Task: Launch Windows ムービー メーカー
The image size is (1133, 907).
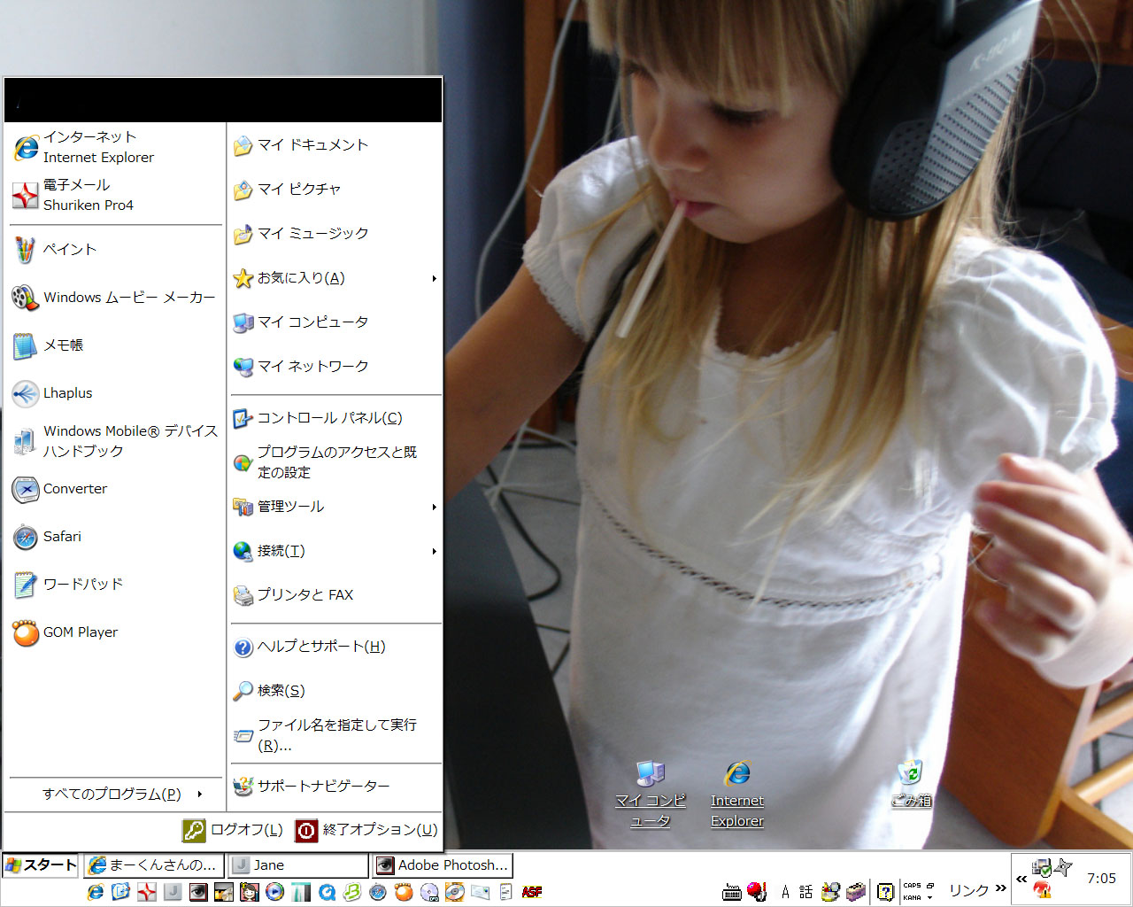Action: 115,298
